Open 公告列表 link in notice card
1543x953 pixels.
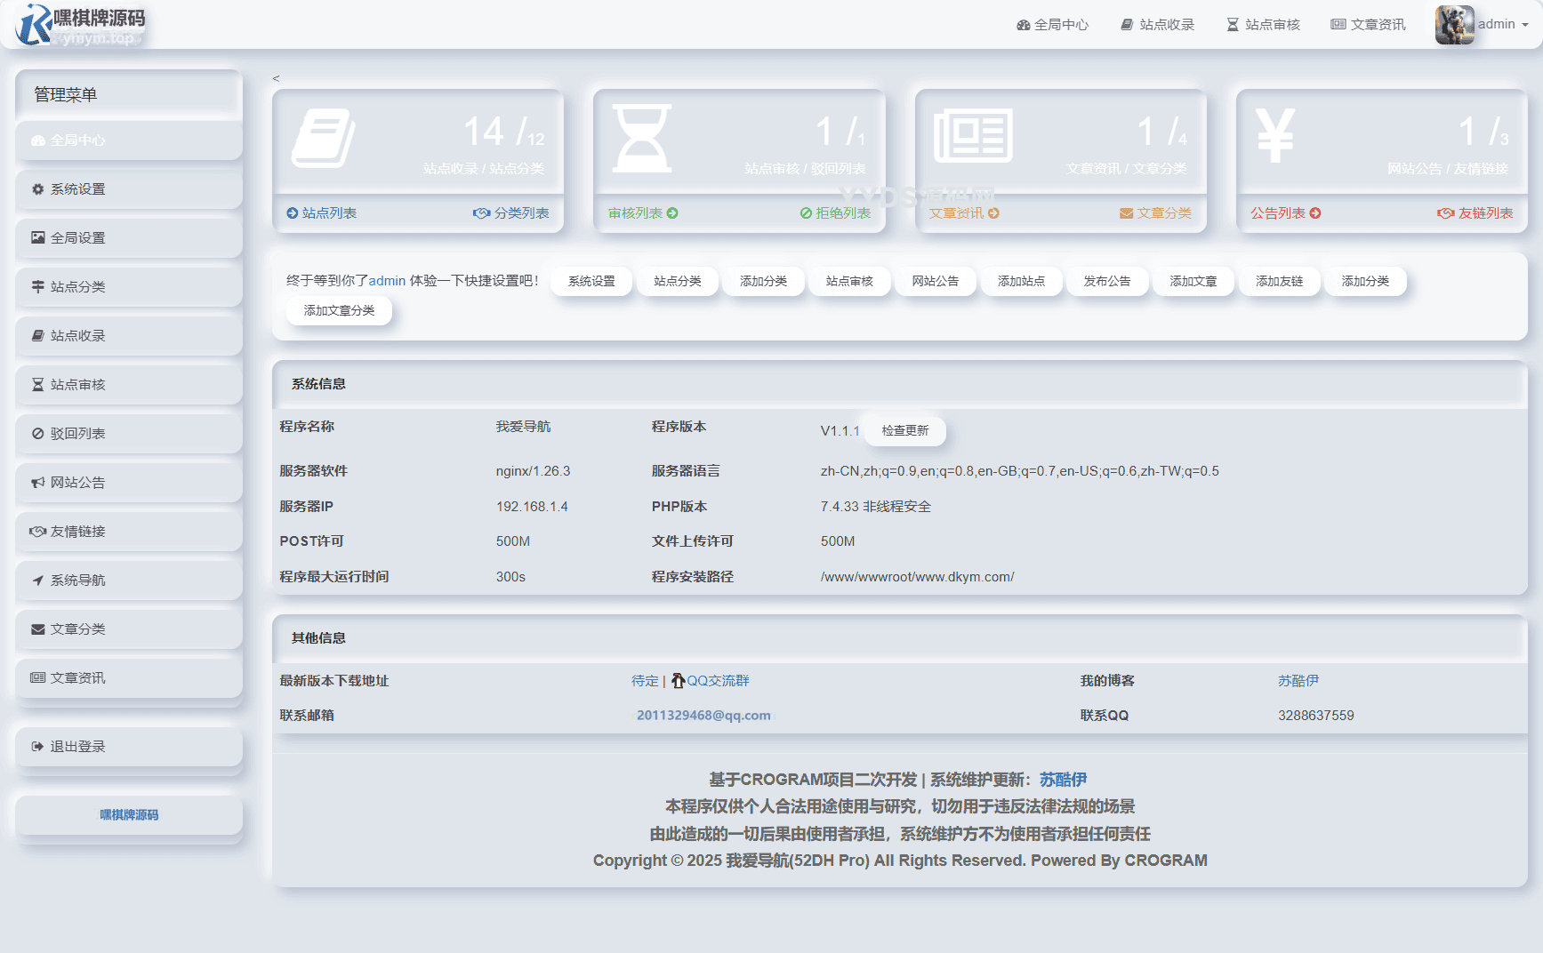click(x=1286, y=213)
